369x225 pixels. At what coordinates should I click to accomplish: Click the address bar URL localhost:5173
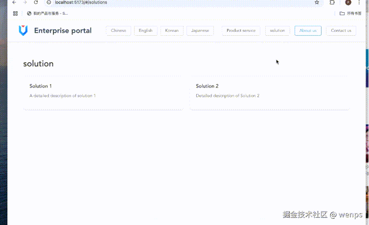click(81, 2)
